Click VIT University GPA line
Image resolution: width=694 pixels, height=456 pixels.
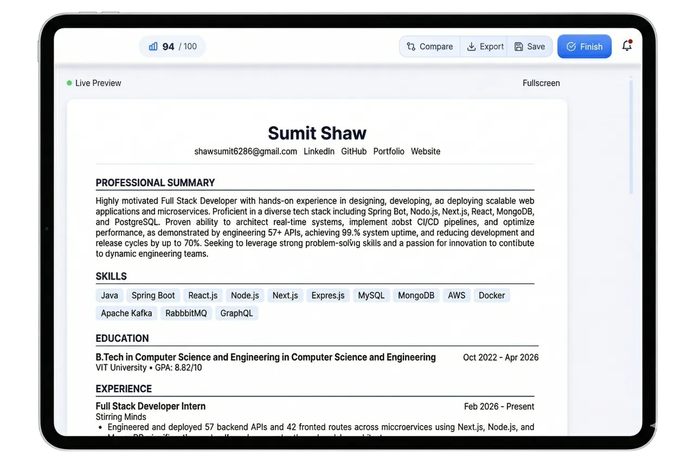tap(149, 368)
